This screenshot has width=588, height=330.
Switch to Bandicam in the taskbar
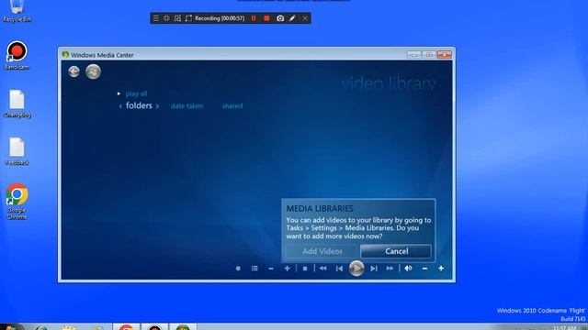click(x=154, y=326)
